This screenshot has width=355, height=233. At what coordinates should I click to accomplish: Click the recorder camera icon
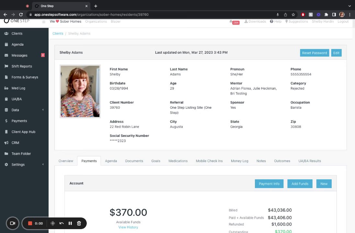12,223
